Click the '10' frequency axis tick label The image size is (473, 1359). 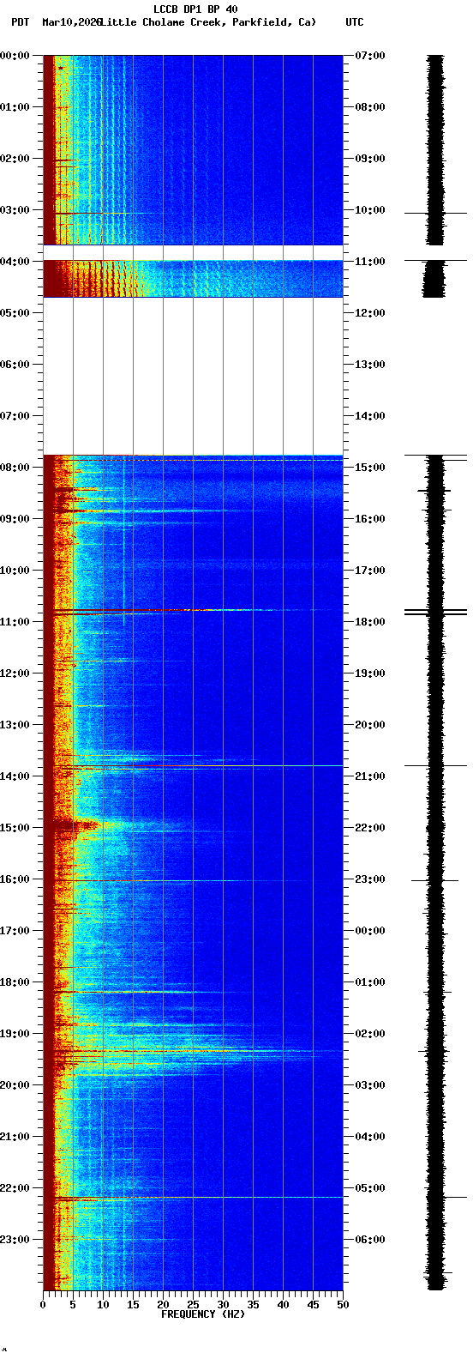(x=103, y=1305)
